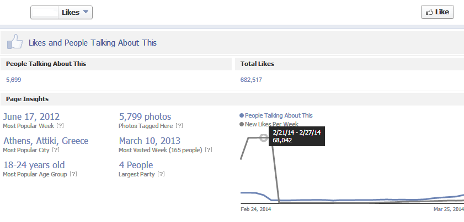The width and height of the screenshot is (464, 222).
Task: Click the Athens, Attiki, Greece city link
Action: [46, 141]
